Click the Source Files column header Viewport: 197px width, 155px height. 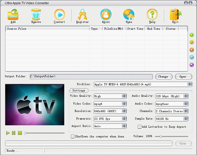pos(47,29)
